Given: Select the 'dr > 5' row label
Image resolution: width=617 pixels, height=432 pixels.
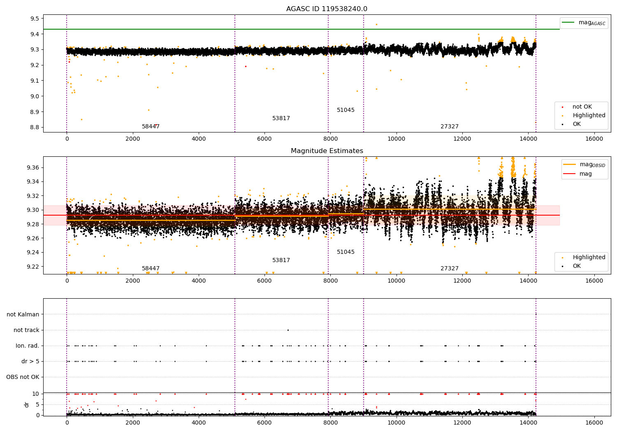Looking at the screenshot, I should 30,362.
